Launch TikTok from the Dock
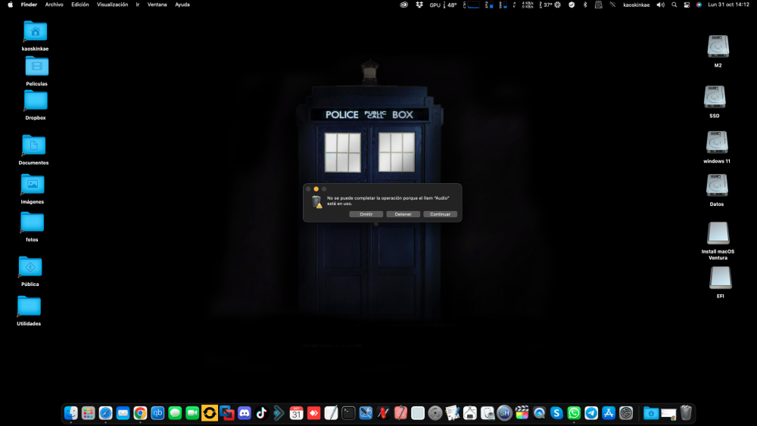757x426 pixels. (x=262, y=413)
